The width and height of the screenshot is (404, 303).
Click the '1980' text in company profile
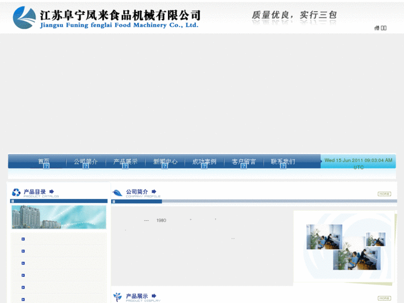click(x=161, y=220)
